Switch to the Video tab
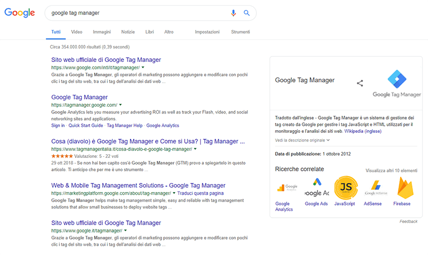Image resolution: width=428 pixels, height=255 pixels. (x=77, y=32)
